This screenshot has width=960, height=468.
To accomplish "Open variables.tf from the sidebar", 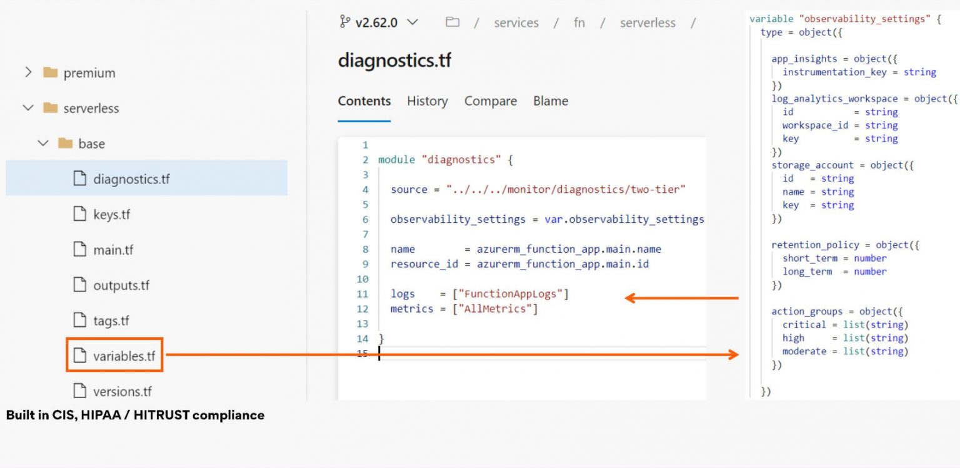I will coord(124,356).
